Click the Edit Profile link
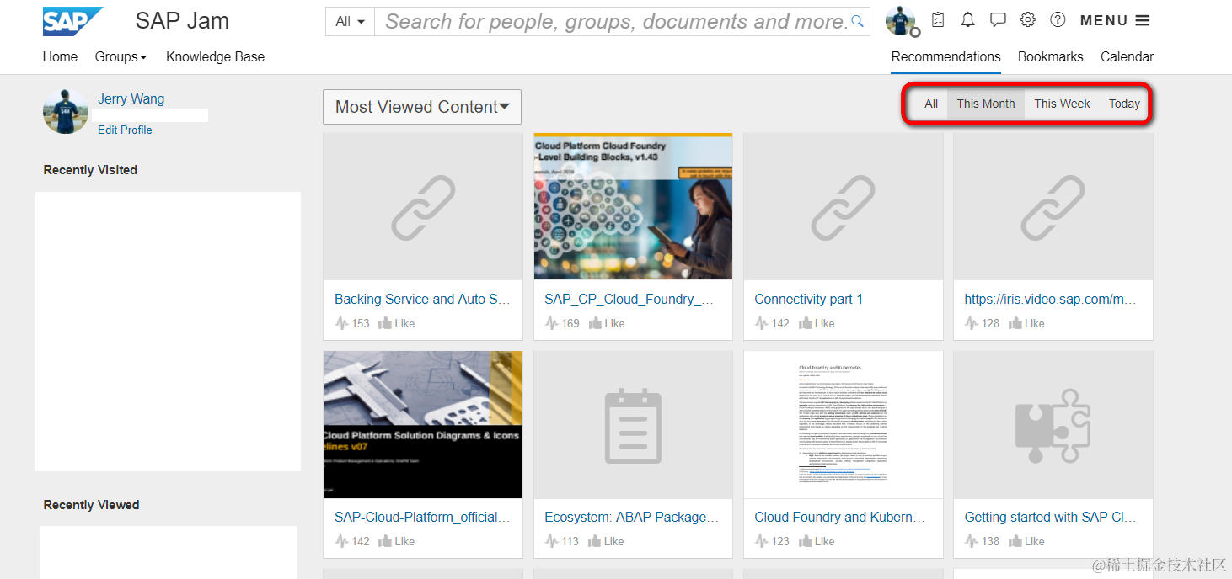 tap(125, 130)
